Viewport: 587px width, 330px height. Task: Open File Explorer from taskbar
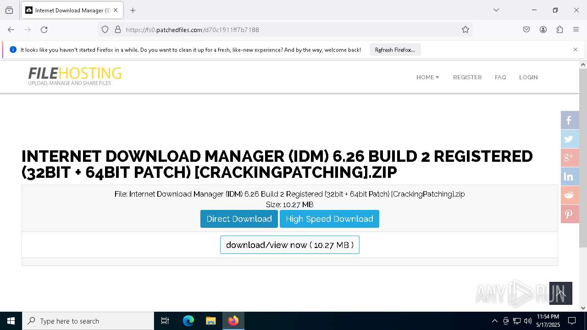[x=210, y=321]
